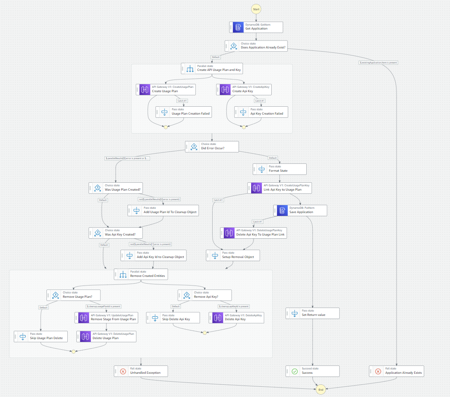The height and width of the screenshot is (397, 450).
Task: Click the parallel icon on Create API Usage Plan and Key
Action: [190, 69]
